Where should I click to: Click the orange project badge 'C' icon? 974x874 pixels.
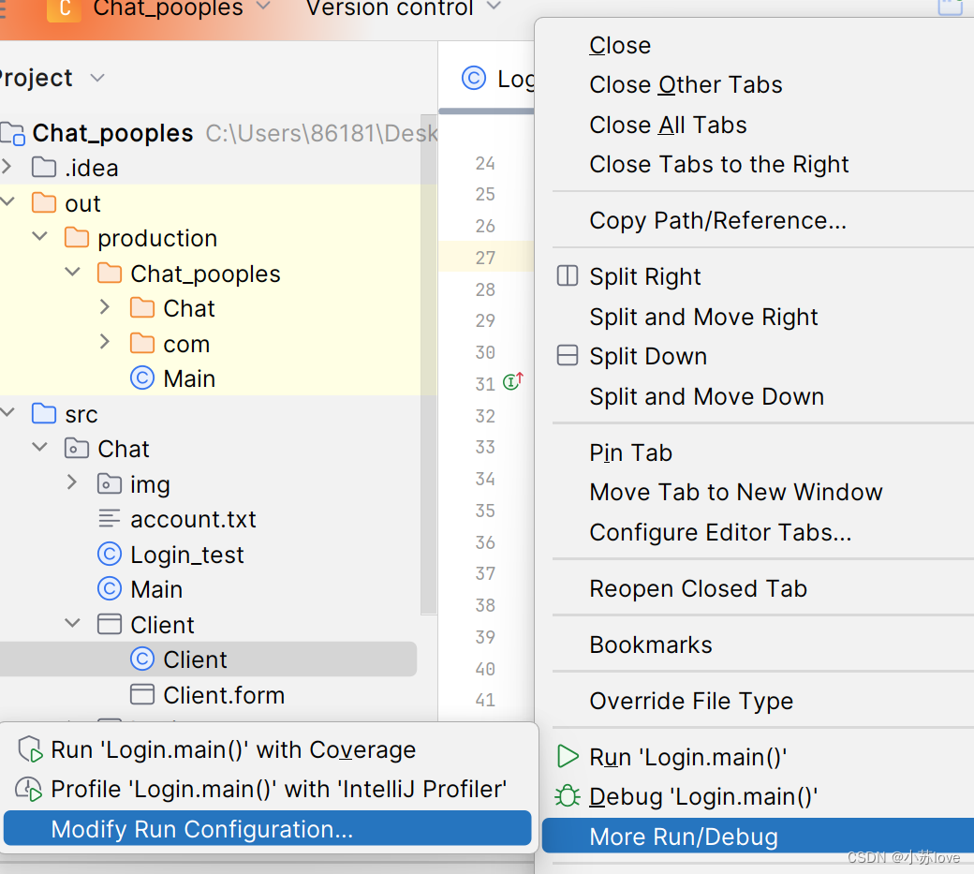pyautogui.click(x=64, y=8)
